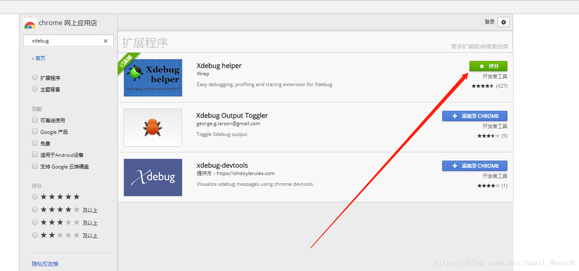Screen dimensions: 579x271
Task: Clear the xdebug search box with X
Action: pos(105,41)
